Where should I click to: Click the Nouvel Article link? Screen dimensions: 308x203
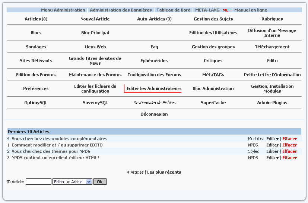pyautogui.click(x=95, y=19)
